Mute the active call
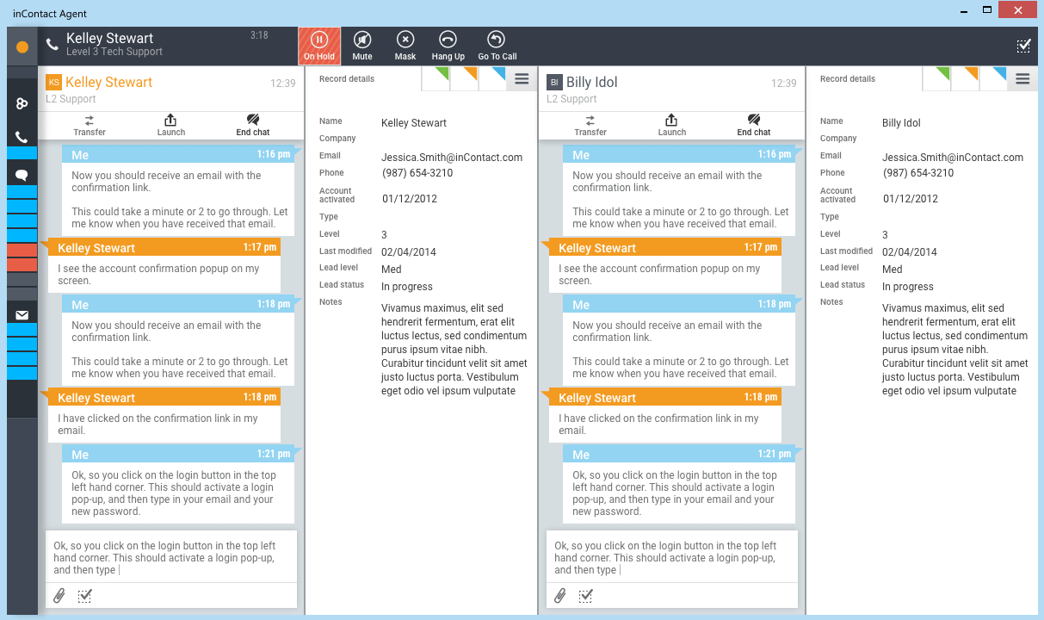This screenshot has width=1044, height=620. pyautogui.click(x=362, y=45)
